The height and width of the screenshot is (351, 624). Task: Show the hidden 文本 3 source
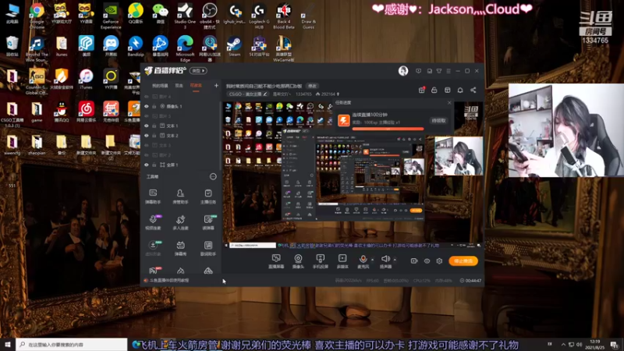(x=147, y=145)
